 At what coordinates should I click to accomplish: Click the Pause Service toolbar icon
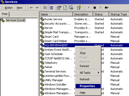pos(101,8)
